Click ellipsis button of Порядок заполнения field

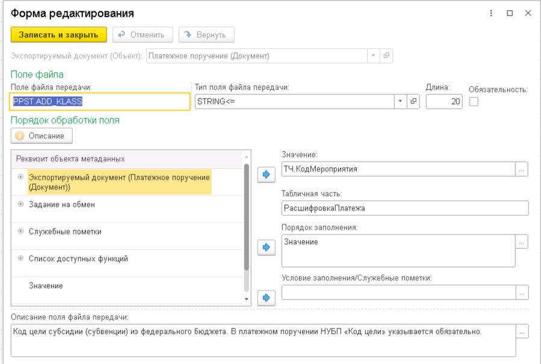(x=522, y=242)
